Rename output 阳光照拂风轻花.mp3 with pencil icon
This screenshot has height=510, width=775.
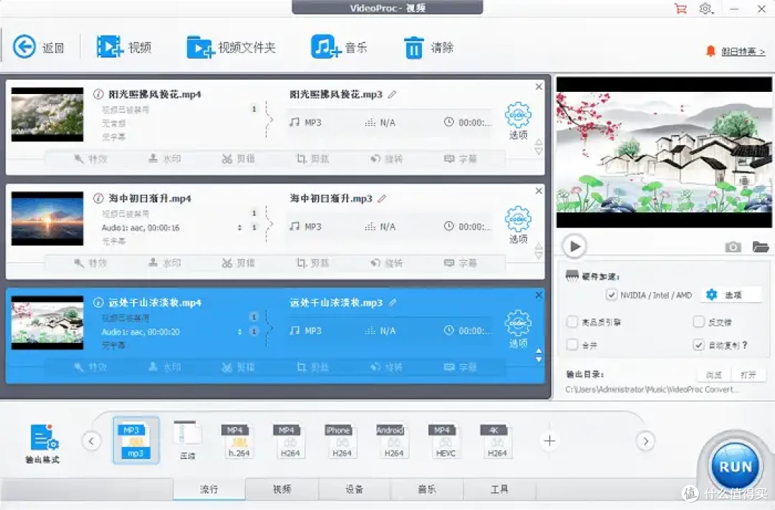pos(392,95)
